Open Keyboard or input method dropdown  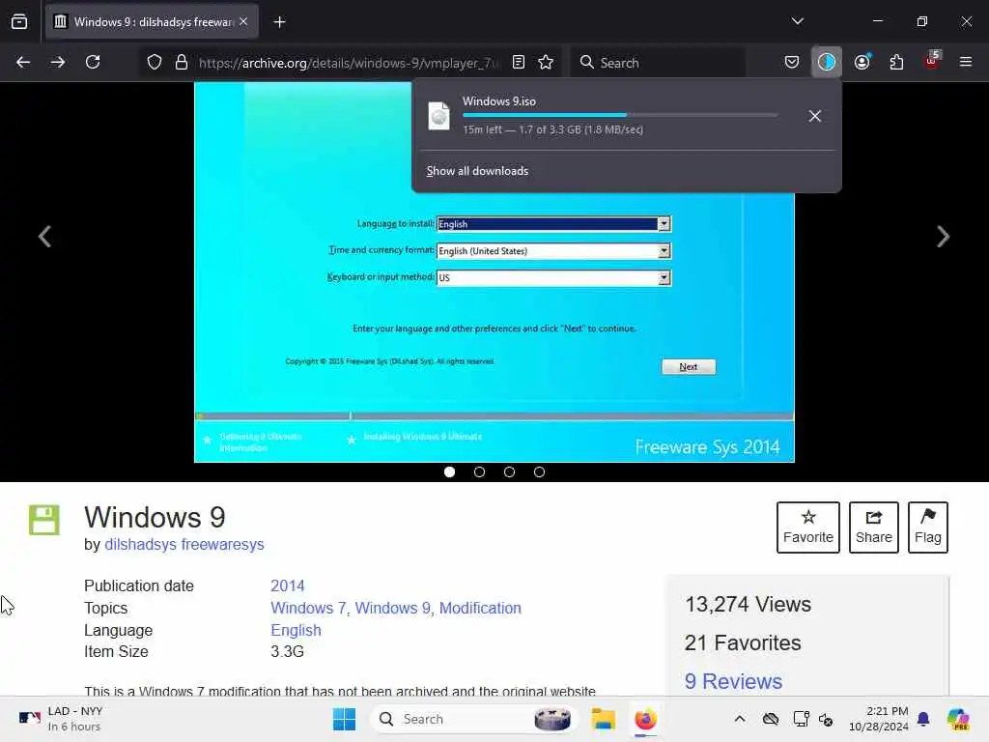tap(553, 277)
